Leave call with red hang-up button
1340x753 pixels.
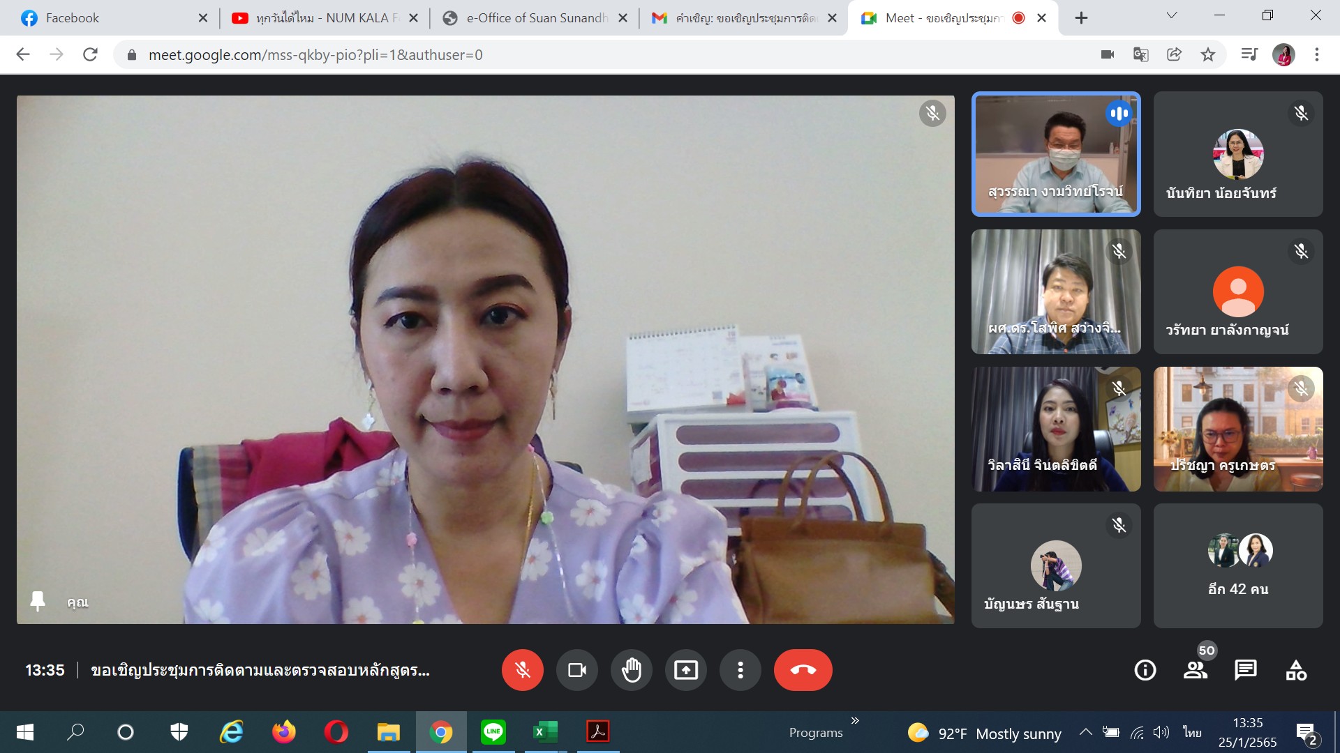(x=803, y=670)
